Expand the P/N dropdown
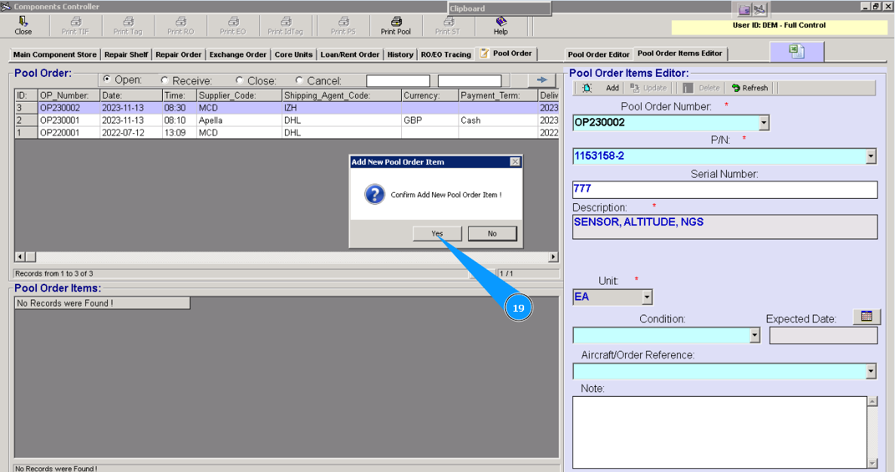The width and height of the screenshot is (895, 472). 870,156
